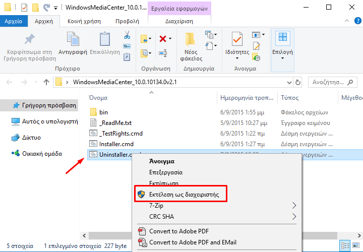The height and width of the screenshot is (252, 363).
Task: Sort by Ημερομηνία τροποποίησης column header
Action: point(247,98)
